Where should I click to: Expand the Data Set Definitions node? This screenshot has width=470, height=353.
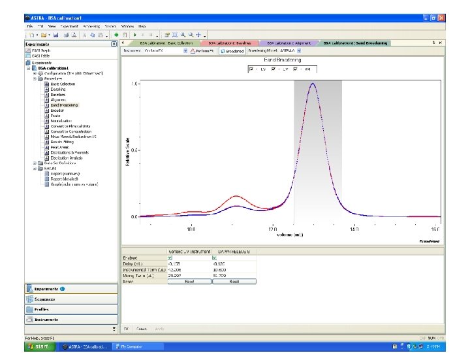coord(35,163)
